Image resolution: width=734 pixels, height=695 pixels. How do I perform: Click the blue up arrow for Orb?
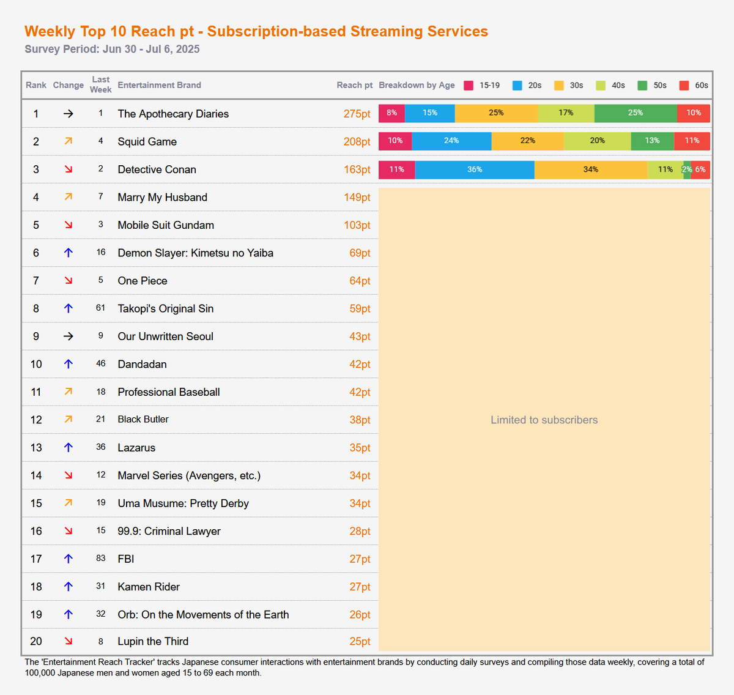69,614
